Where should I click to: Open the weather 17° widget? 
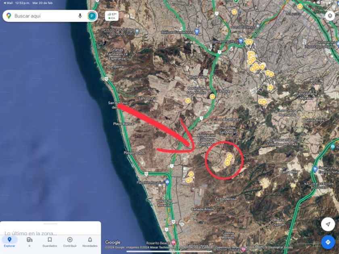pos(112,16)
